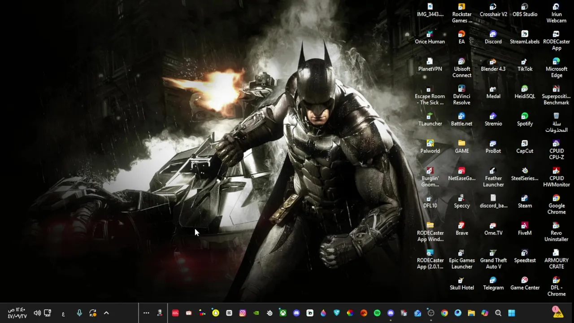Image resolution: width=574 pixels, height=323 pixels.
Task: Open the Windows Start button
Action: click(512, 313)
